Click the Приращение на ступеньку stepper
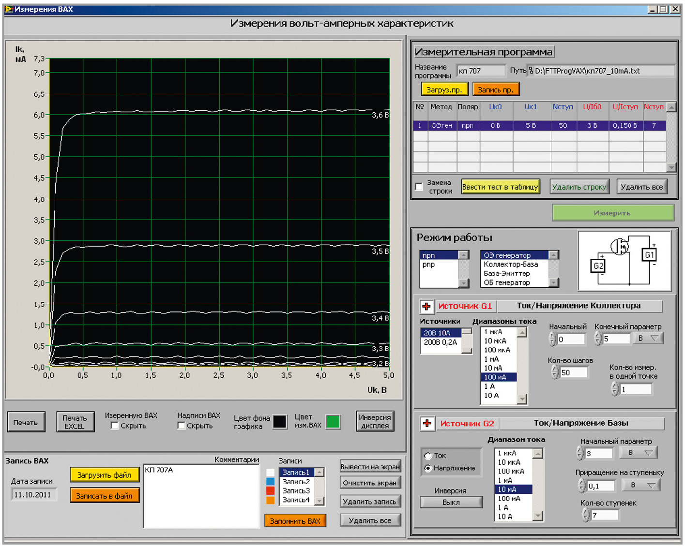 pyautogui.click(x=582, y=486)
